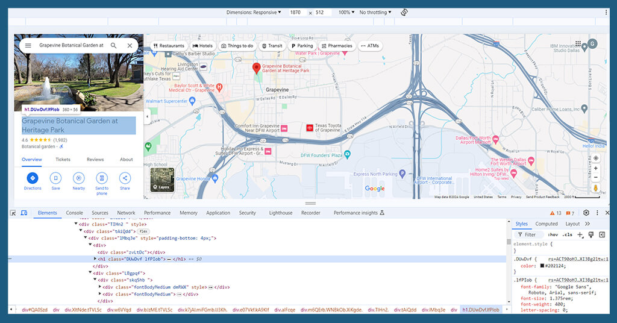Click the Nearby icon button
The width and height of the screenshot is (617, 323).
coord(79,178)
